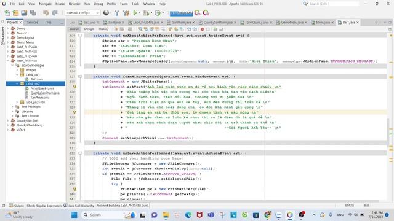Image resolution: width=394 pixels, height=221 pixels.
Task: Collapse fold marker for formWindowOpened method
Action: coord(80,76)
